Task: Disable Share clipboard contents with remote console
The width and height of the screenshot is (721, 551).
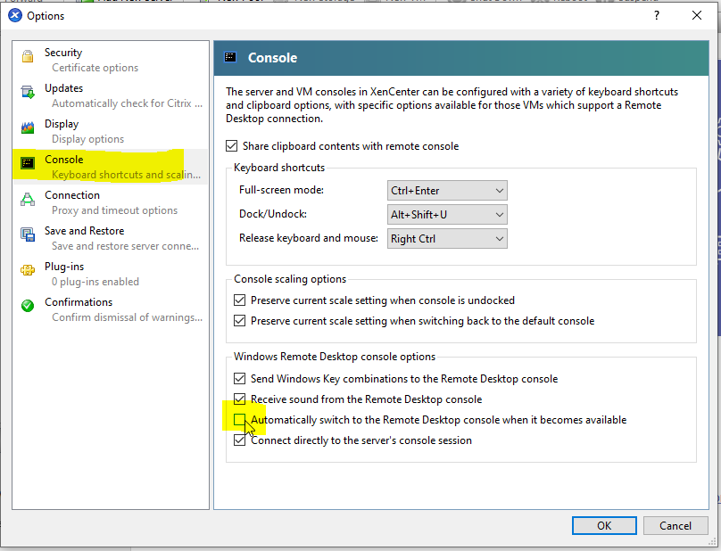Action: click(x=232, y=146)
